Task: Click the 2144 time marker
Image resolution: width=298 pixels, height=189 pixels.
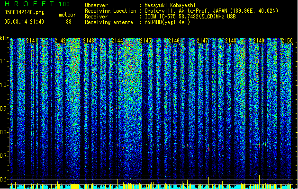Action: 117,41
